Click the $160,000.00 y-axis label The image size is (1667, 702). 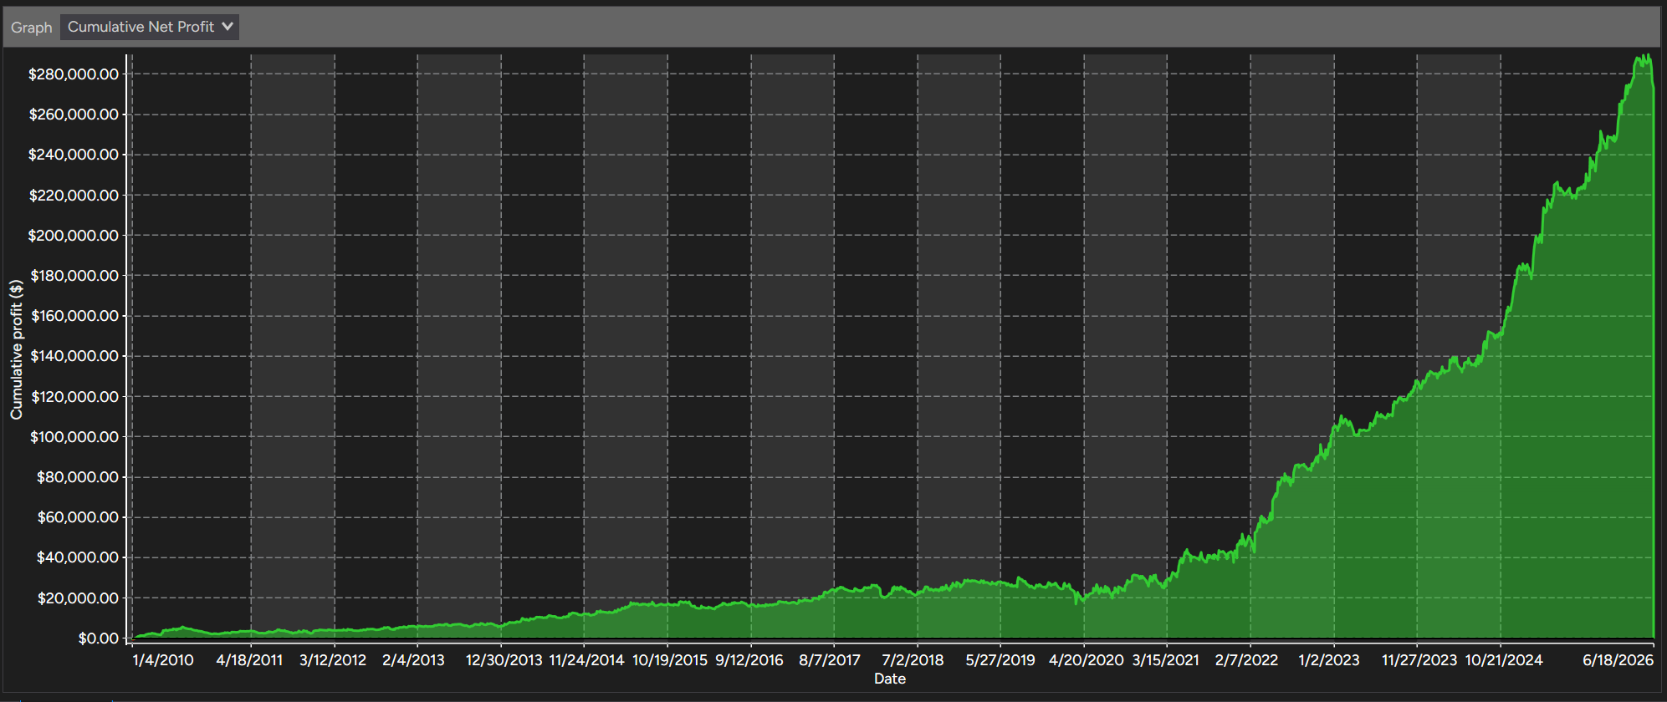(74, 316)
